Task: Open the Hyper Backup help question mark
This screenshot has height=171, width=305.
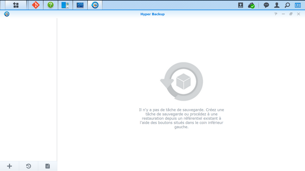Action: click(x=276, y=14)
